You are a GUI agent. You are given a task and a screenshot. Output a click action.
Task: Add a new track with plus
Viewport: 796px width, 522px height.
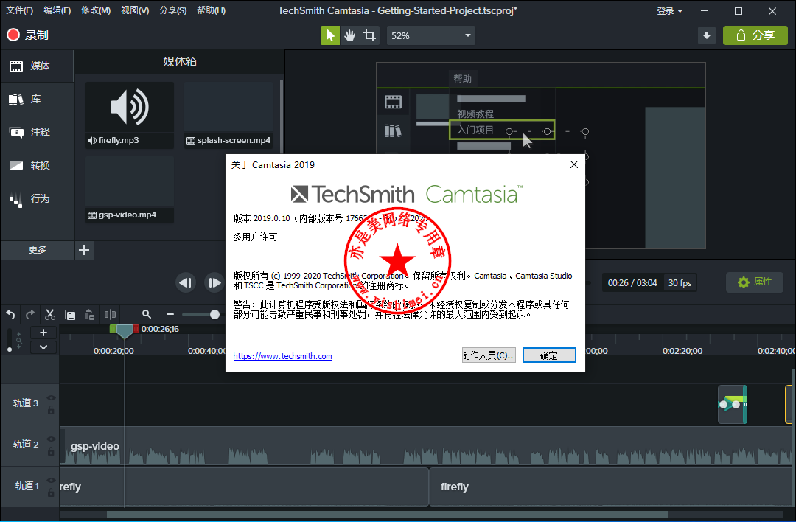[x=43, y=333]
